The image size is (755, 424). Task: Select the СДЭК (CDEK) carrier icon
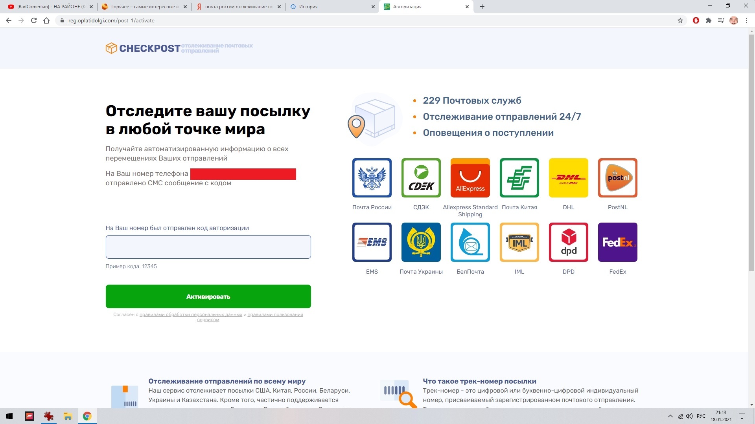(421, 178)
